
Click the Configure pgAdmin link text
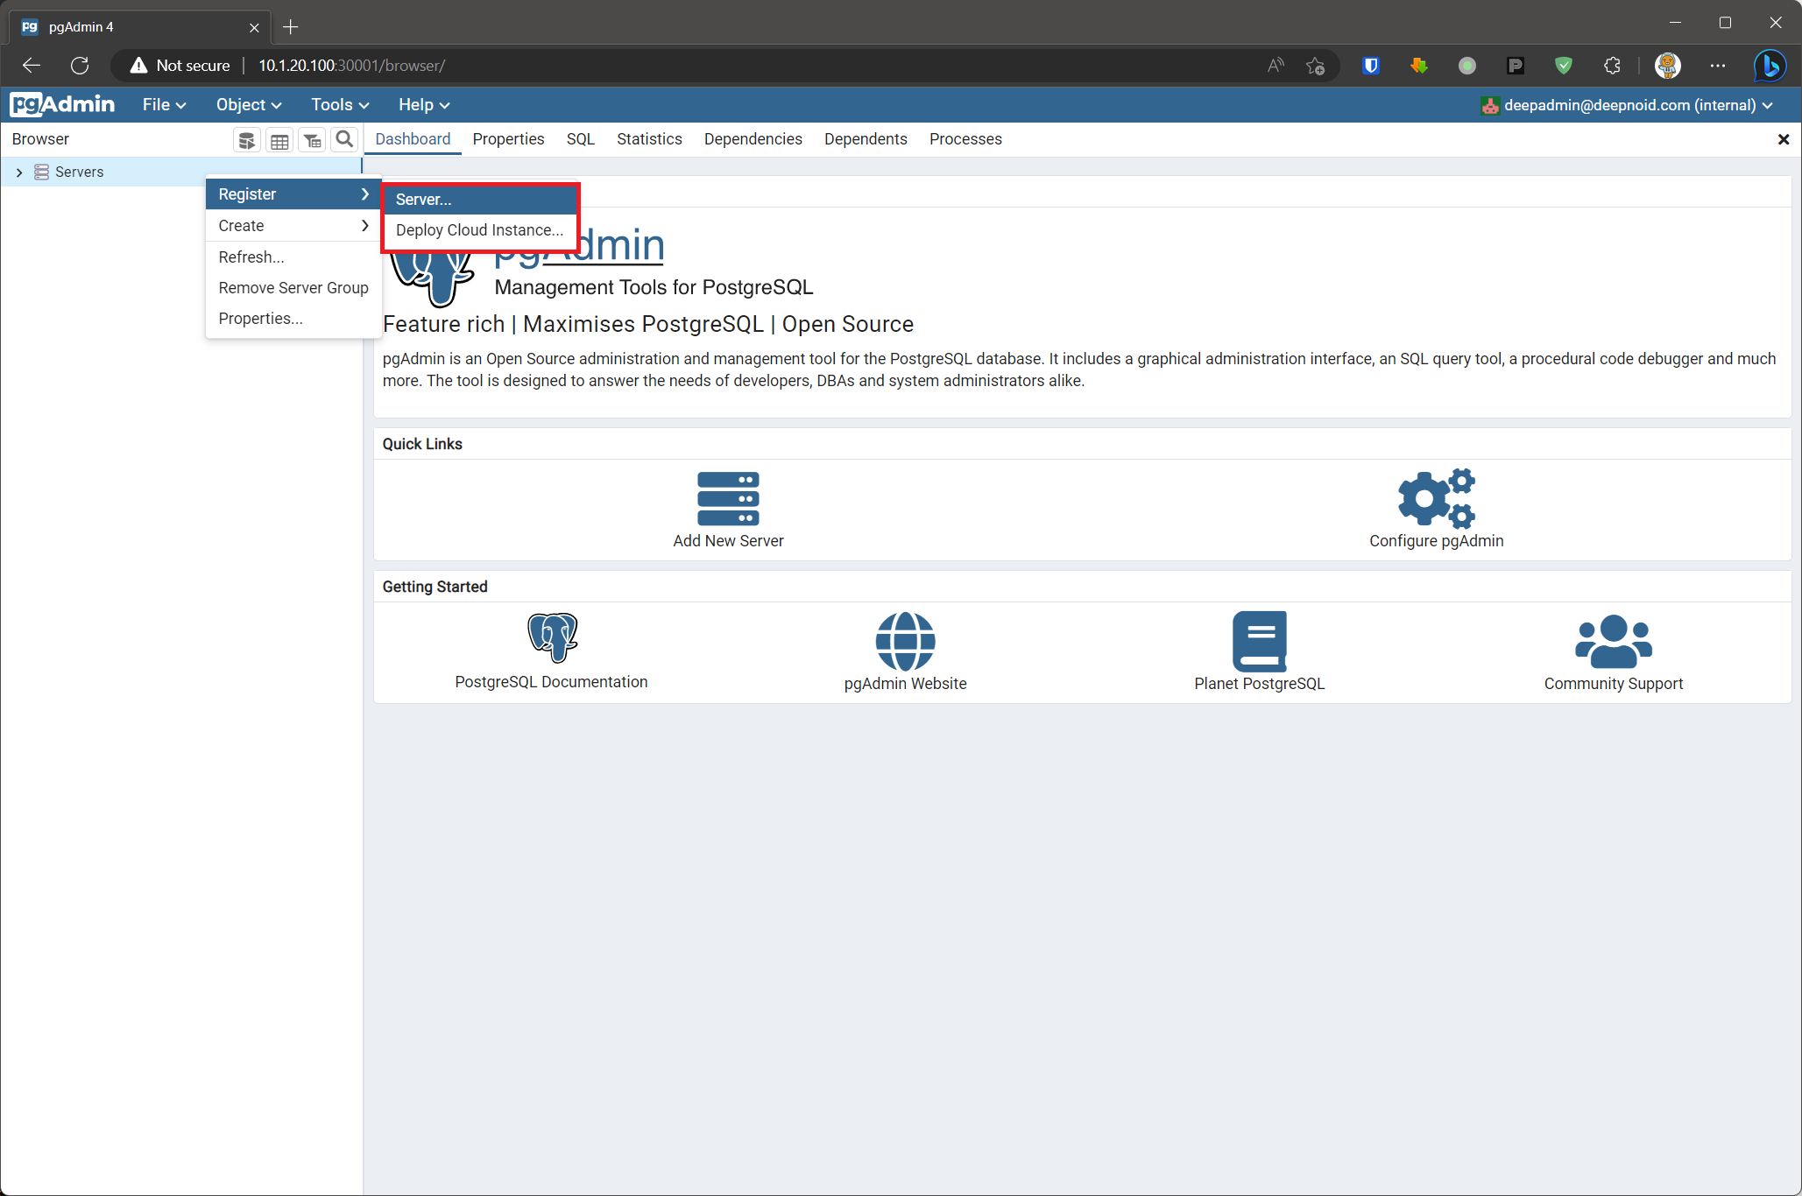point(1437,541)
